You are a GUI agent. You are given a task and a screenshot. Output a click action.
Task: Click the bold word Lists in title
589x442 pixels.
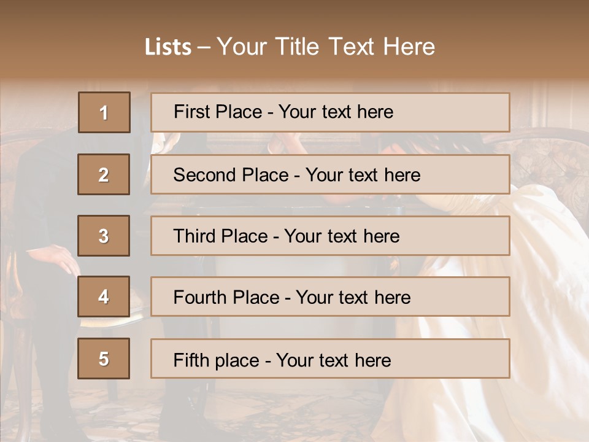click(168, 47)
